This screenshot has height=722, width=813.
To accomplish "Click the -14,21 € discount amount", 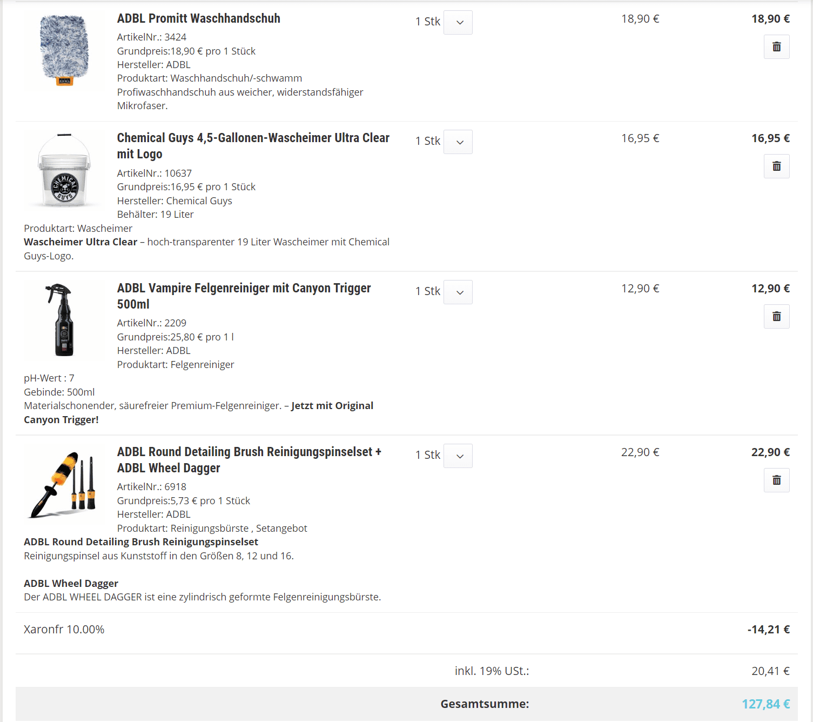I will [768, 630].
